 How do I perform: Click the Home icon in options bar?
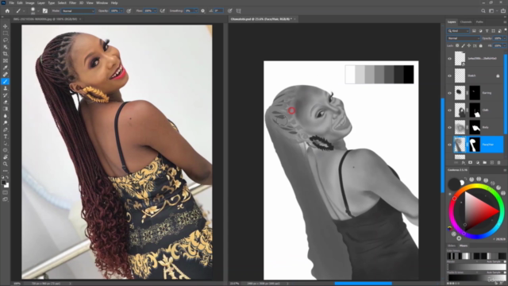point(7,10)
